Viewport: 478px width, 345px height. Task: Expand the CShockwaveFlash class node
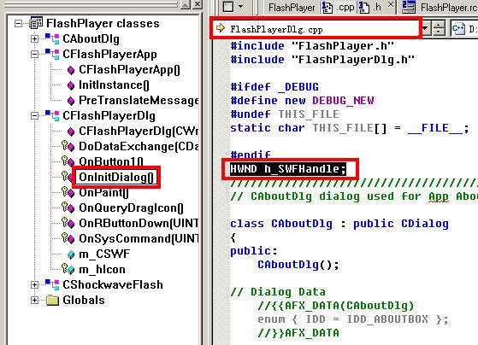(34, 284)
